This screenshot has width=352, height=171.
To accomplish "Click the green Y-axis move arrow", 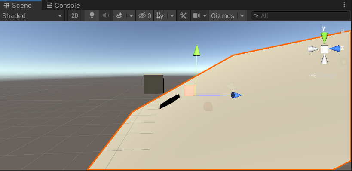I will (x=197, y=50).
